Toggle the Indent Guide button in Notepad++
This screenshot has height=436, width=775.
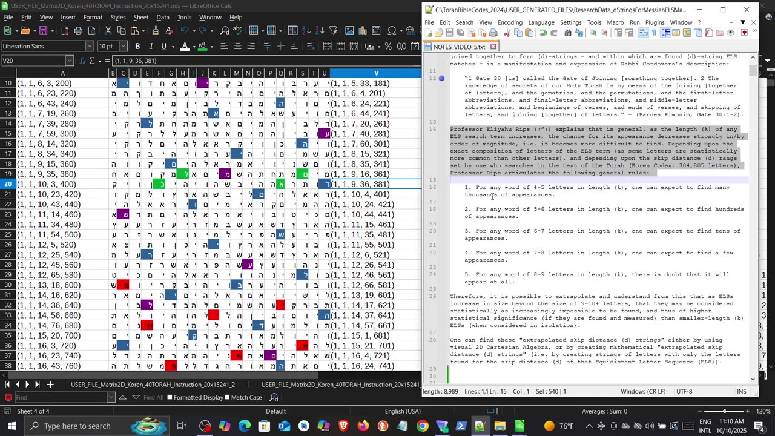point(665,33)
